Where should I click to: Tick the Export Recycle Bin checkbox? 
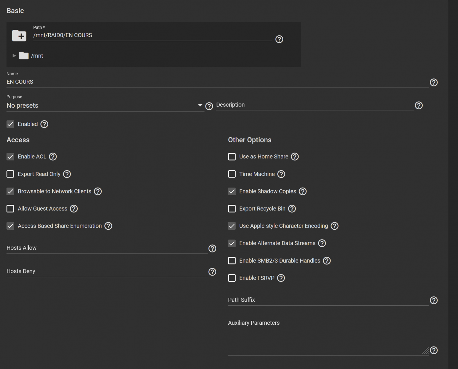[232, 209]
